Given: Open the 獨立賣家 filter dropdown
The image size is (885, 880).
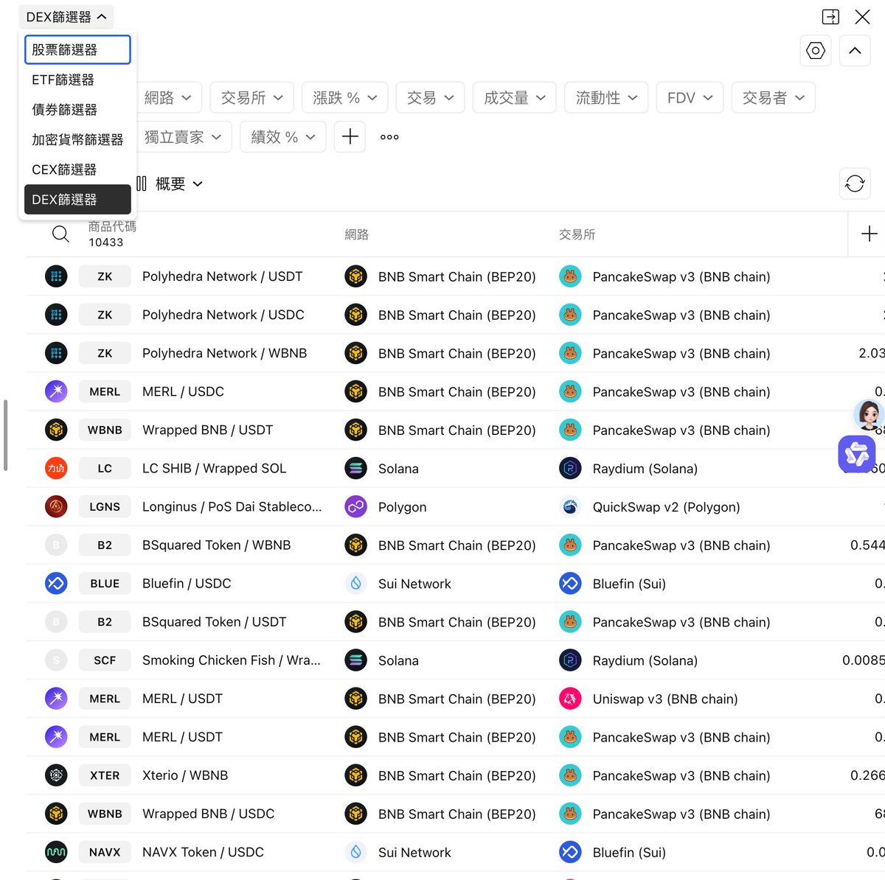Looking at the screenshot, I should (183, 137).
